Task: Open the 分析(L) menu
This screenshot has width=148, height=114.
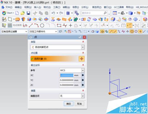Action: (x=85, y=7)
